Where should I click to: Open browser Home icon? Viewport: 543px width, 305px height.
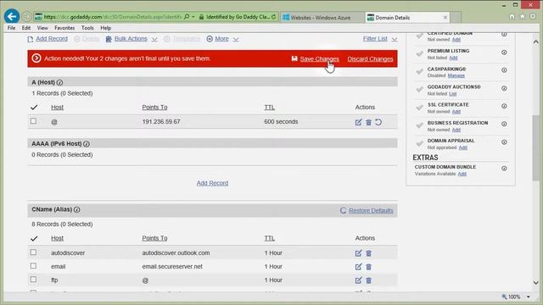(x=512, y=16)
